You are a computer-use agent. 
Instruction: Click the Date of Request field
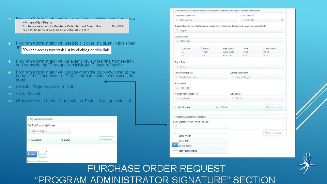262,20
